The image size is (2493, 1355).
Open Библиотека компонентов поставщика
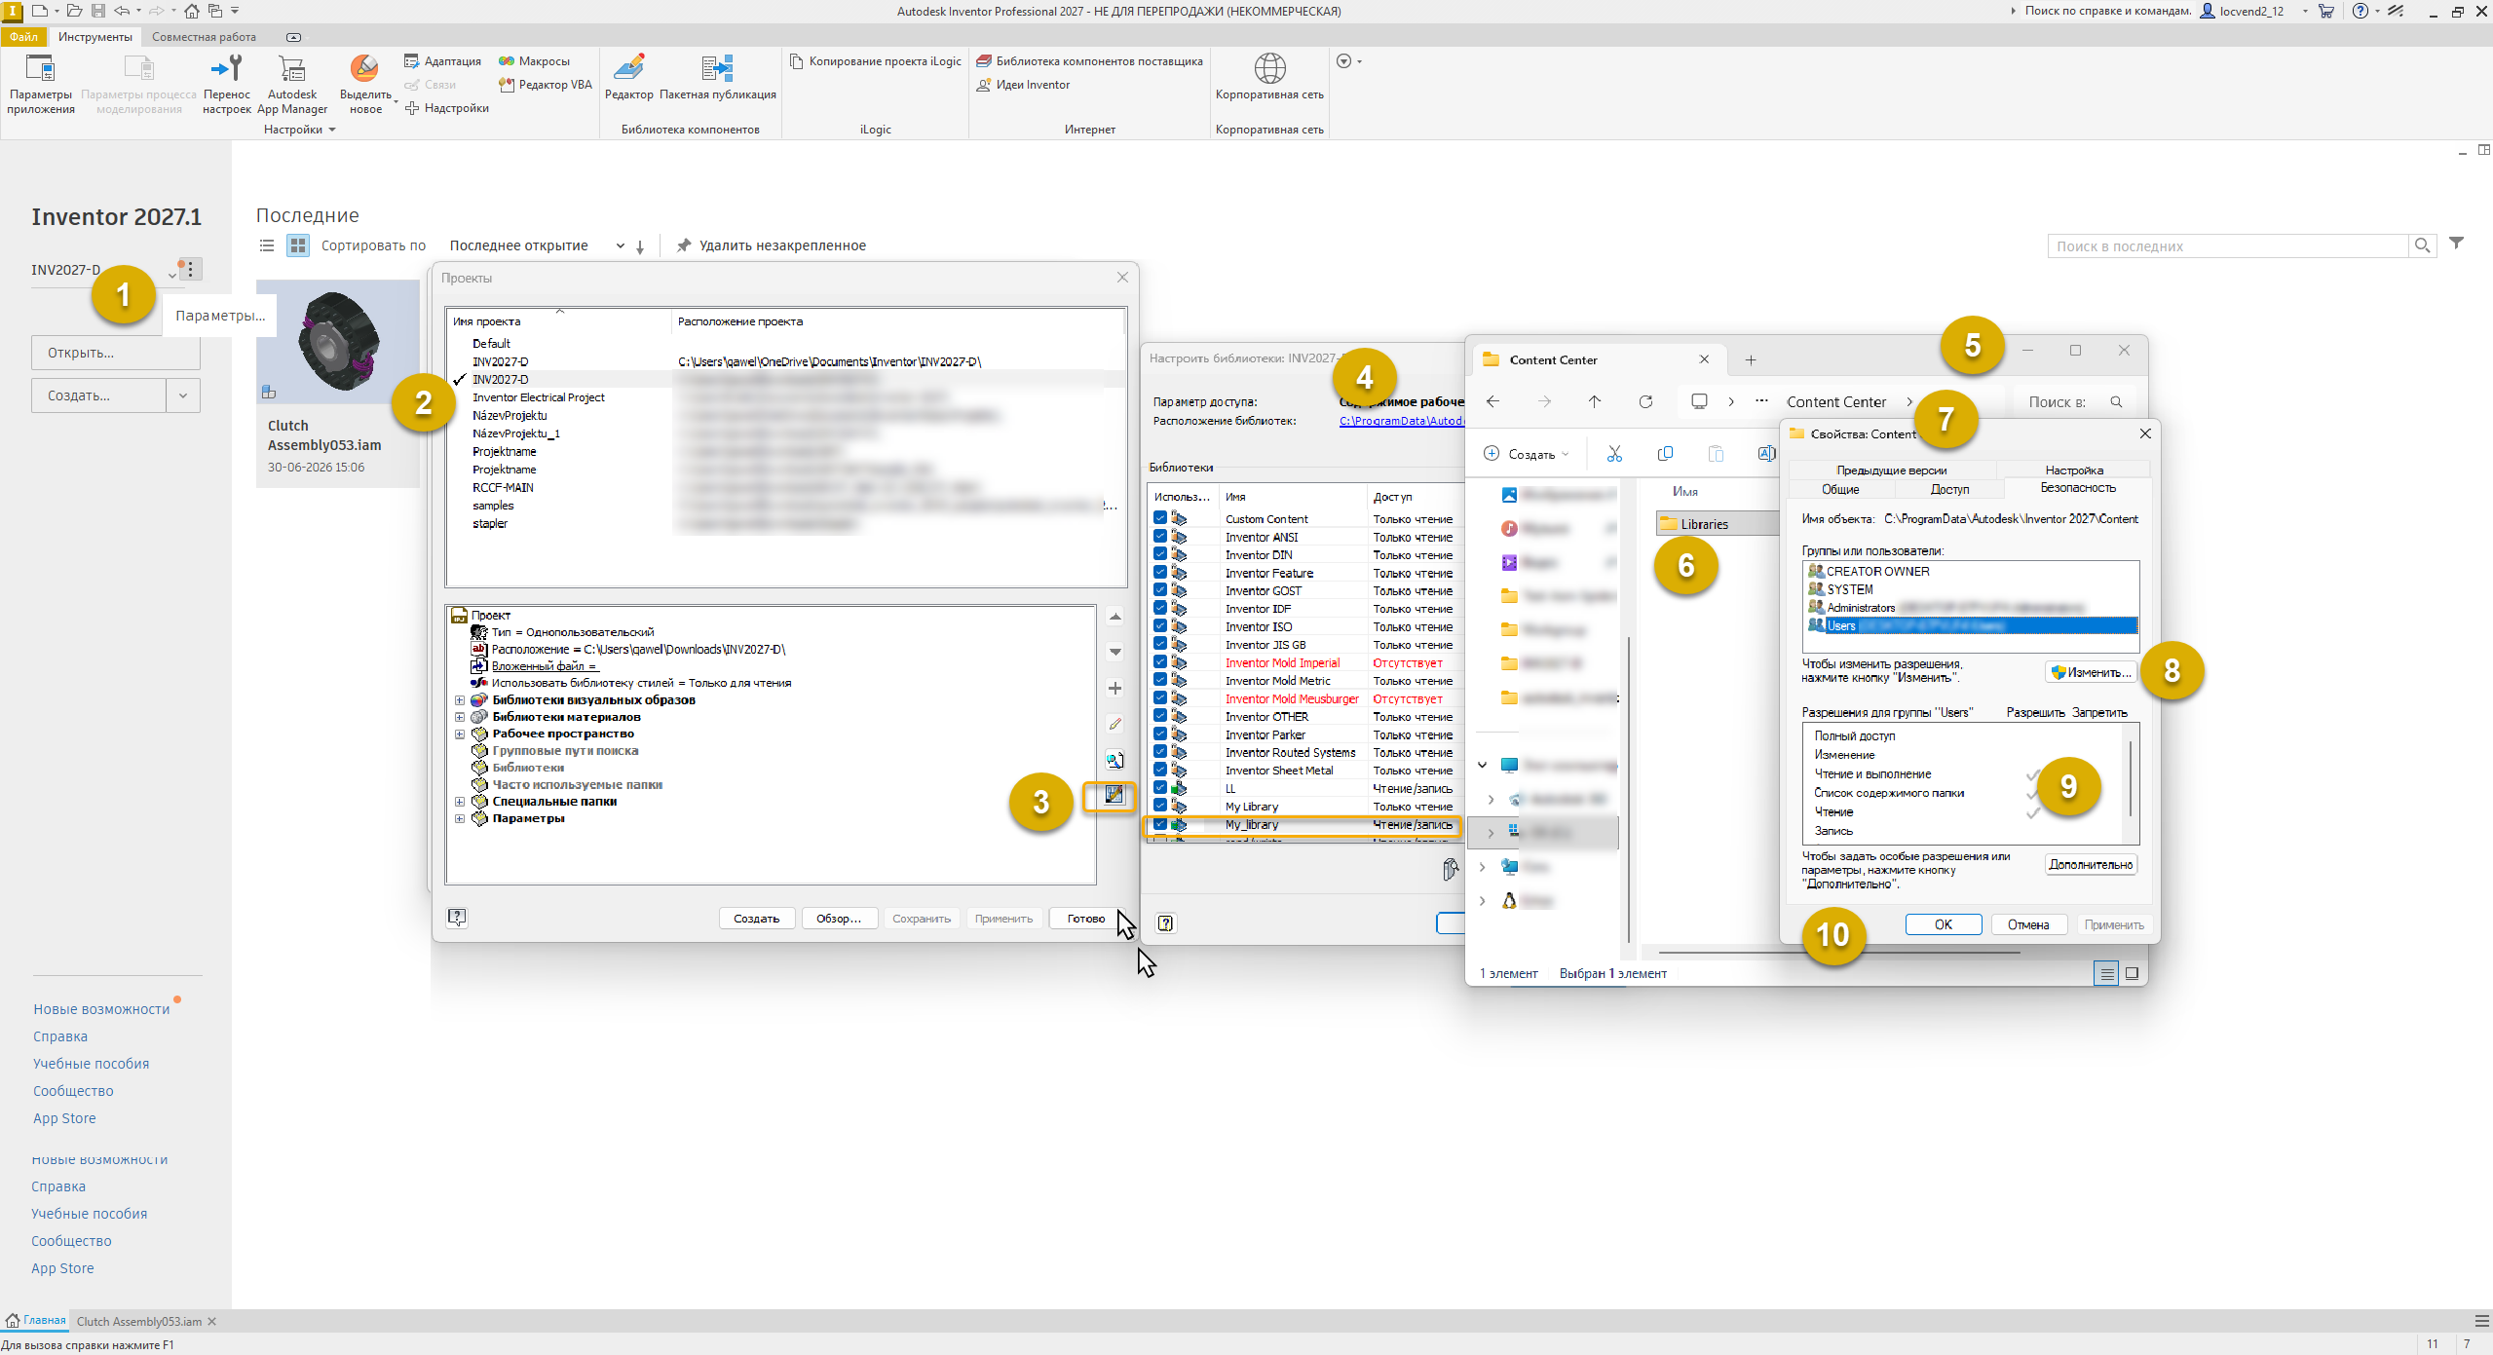[1090, 61]
